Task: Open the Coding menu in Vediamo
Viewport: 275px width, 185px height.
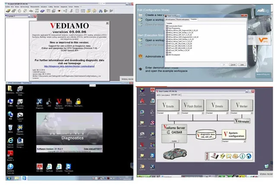Action: click(50, 6)
